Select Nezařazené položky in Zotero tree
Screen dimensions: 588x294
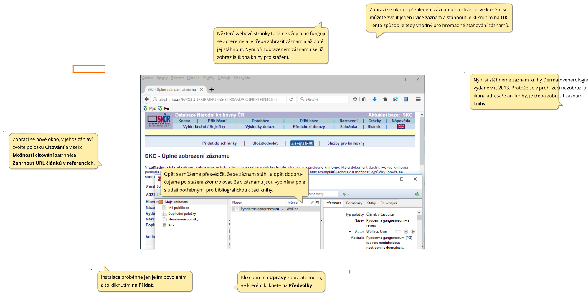[183, 219]
